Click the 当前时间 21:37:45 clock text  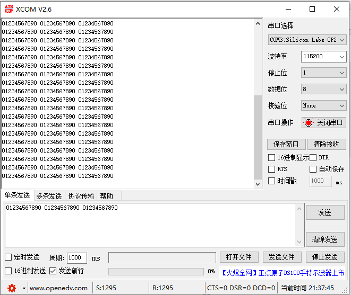[307, 288]
